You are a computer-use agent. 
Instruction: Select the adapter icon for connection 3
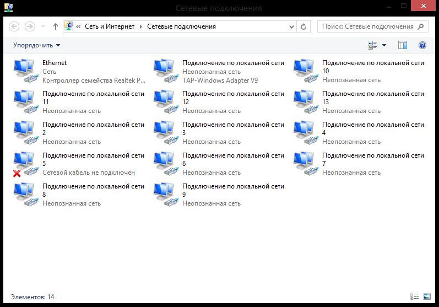(166, 133)
